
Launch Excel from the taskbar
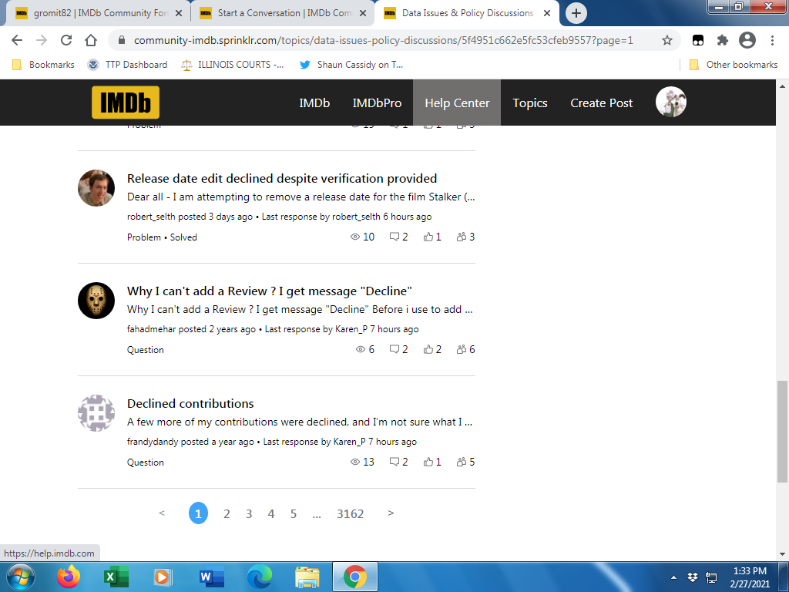pos(116,577)
